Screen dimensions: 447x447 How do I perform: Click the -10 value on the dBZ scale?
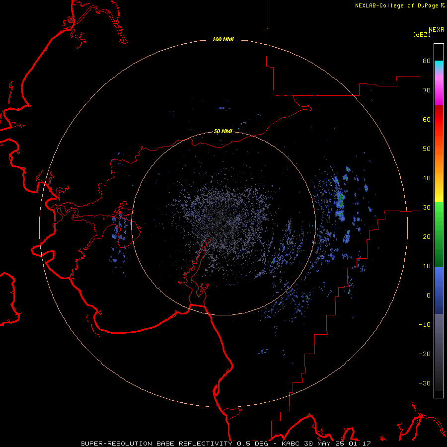[x=425, y=325]
